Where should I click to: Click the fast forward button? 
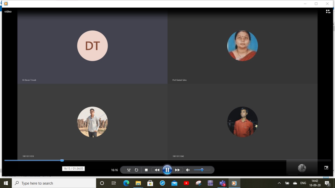click(177, 170)
